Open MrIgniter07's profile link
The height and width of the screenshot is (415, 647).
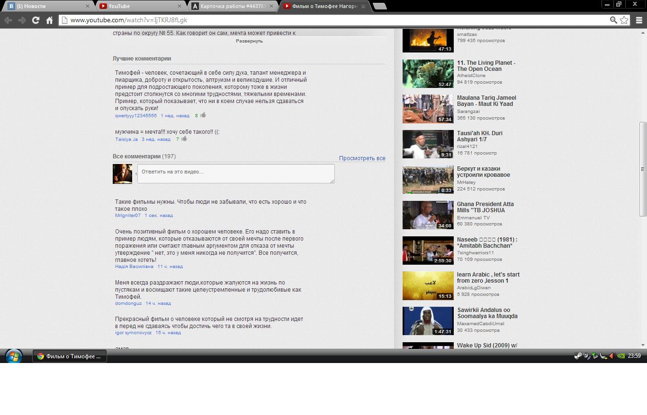(x=128, y=215)
